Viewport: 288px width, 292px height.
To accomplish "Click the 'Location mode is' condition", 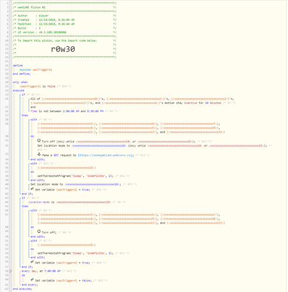I will point(70,202).
